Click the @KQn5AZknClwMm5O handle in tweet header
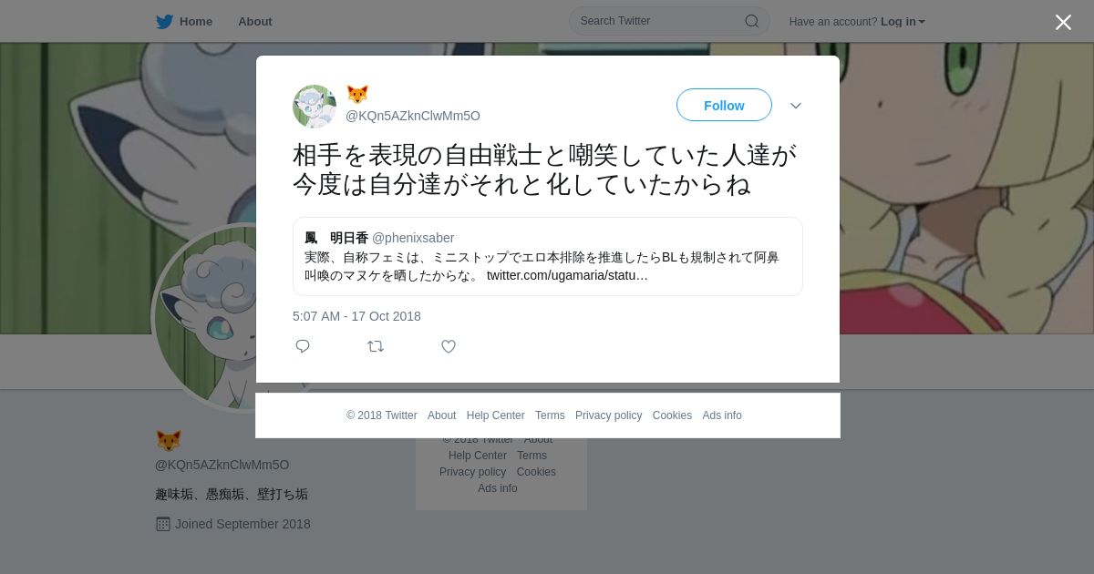The height and width of the screenshot is (574, 1094). [413, 116]
